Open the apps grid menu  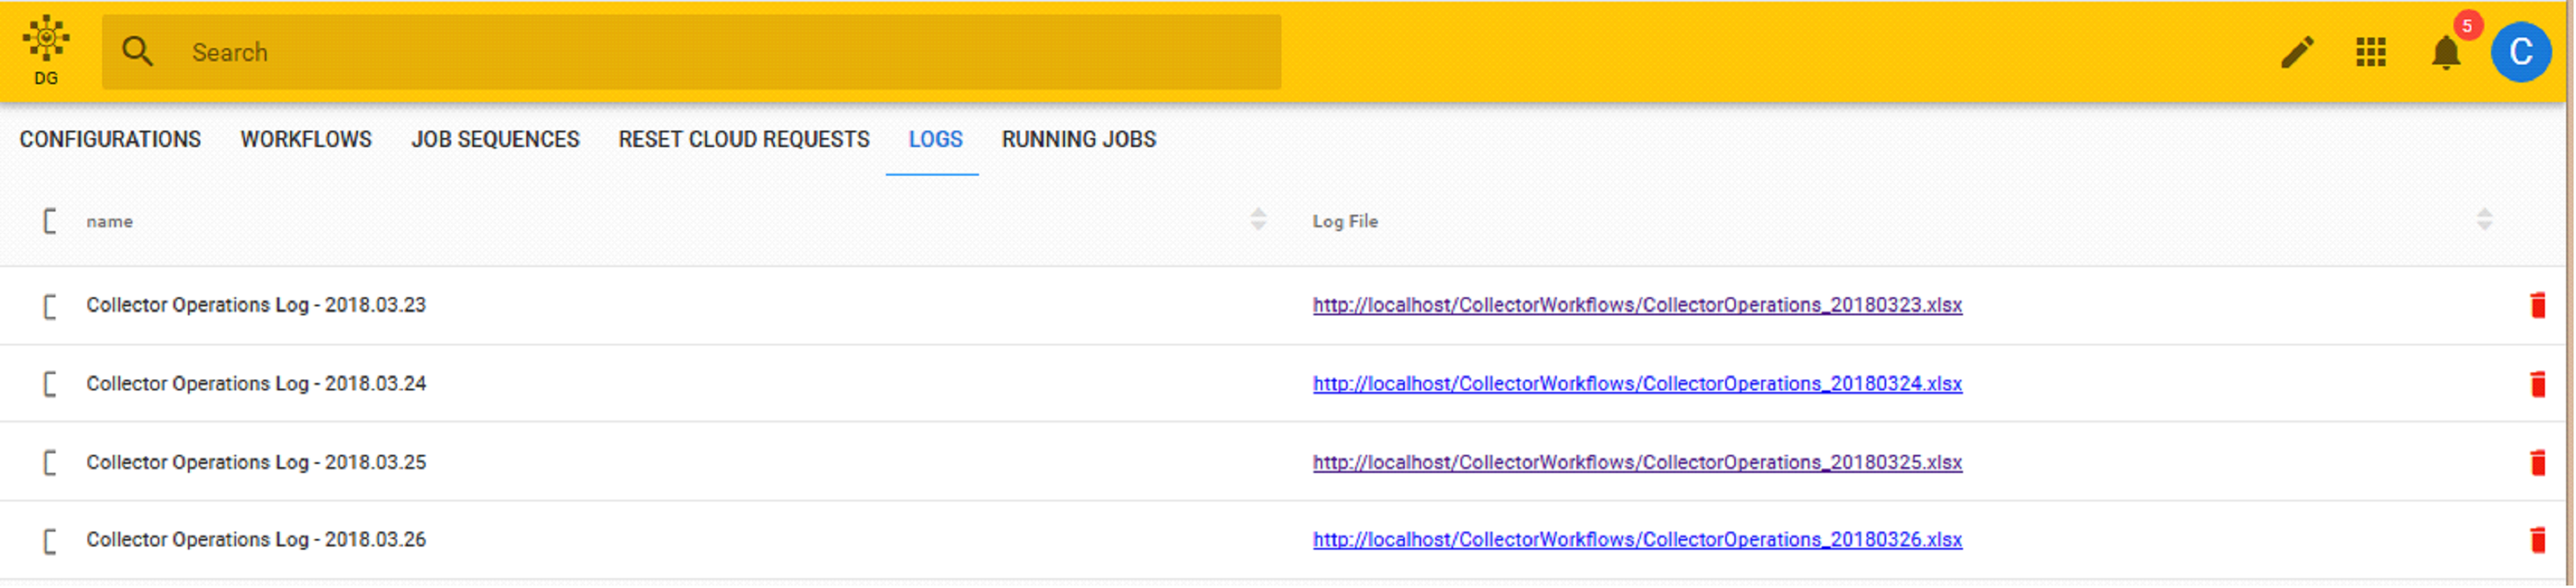point(2370,52)
